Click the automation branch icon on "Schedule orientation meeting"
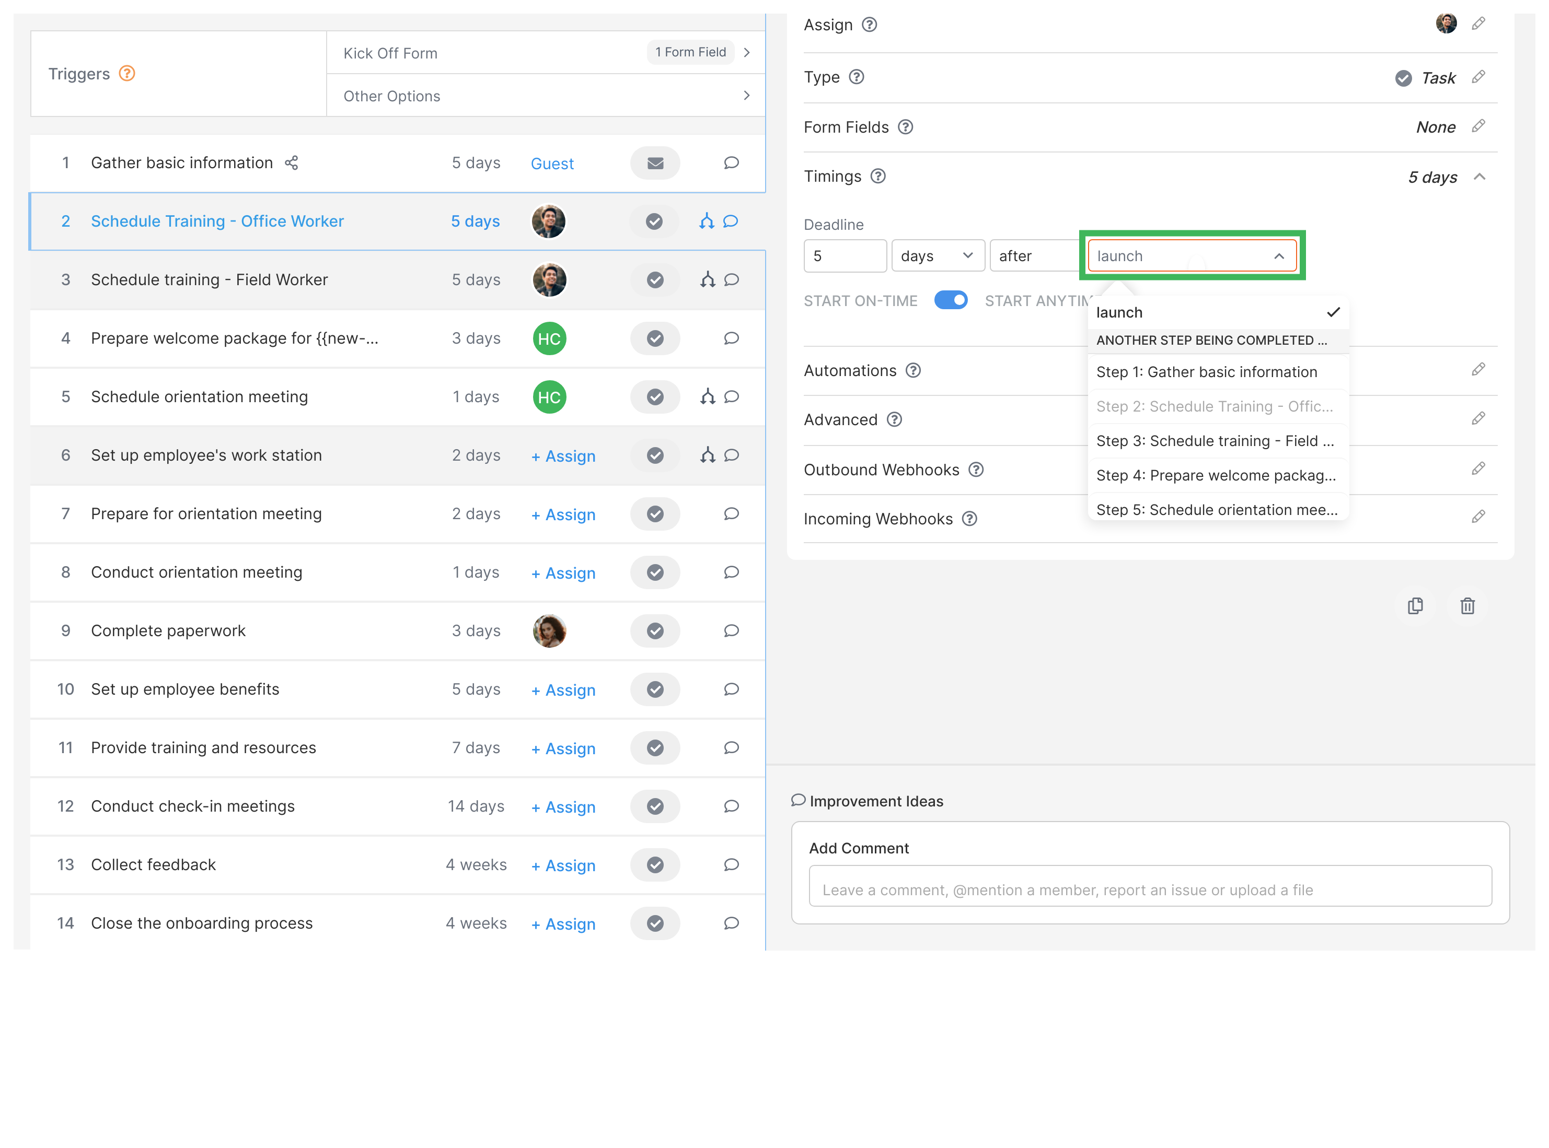This screenshot has width=1549, height=1148. 707,397
